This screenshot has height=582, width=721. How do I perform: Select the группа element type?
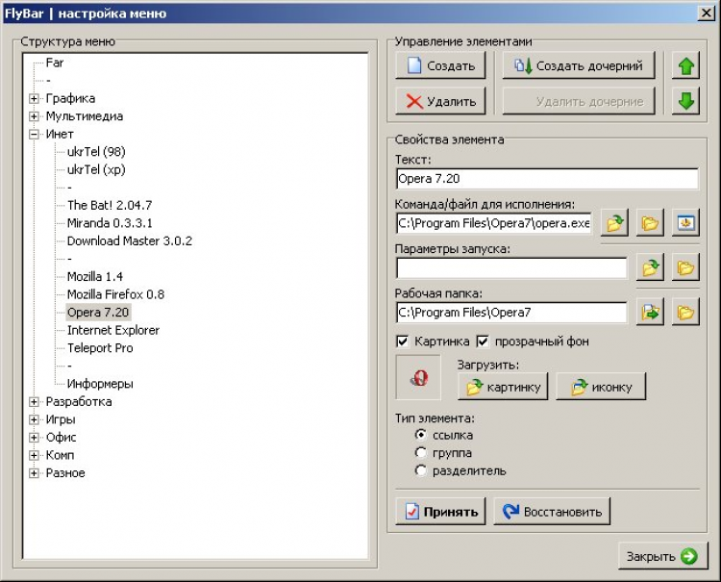(420, 453)
